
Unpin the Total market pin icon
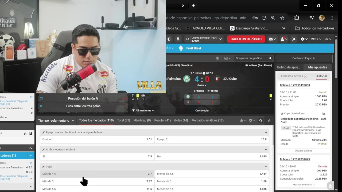[44, 167]
